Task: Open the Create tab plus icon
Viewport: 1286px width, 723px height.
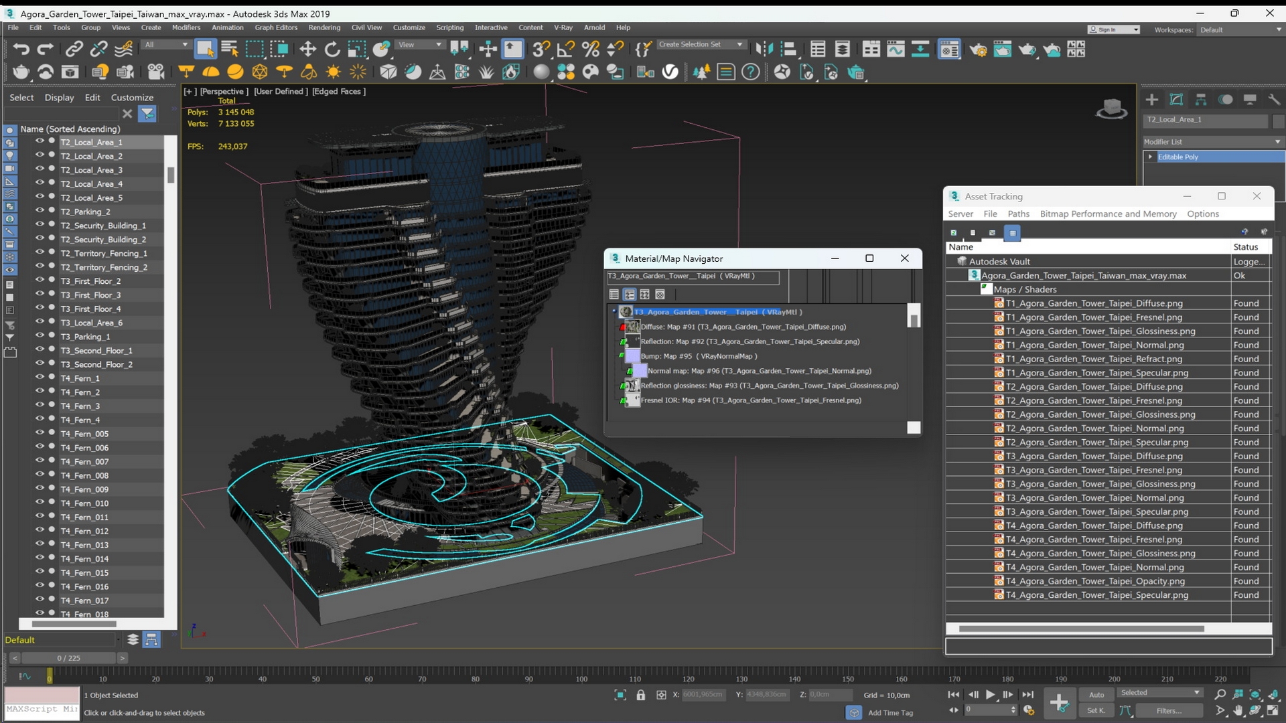Action: click(1152, 100)
